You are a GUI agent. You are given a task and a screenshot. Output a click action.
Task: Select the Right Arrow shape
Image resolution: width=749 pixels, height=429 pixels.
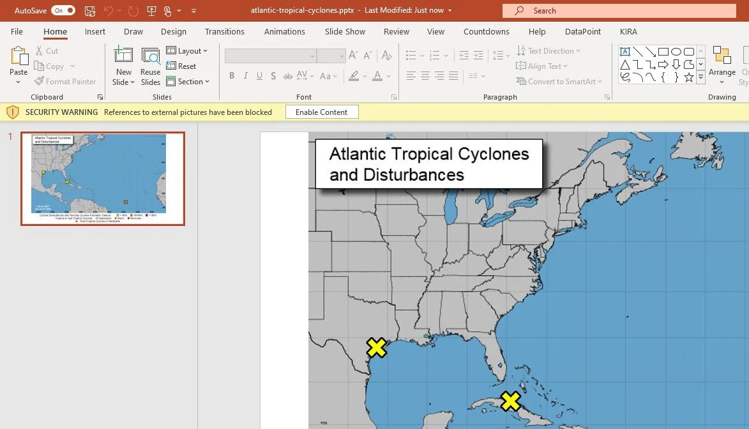click(x=663, y=64)
